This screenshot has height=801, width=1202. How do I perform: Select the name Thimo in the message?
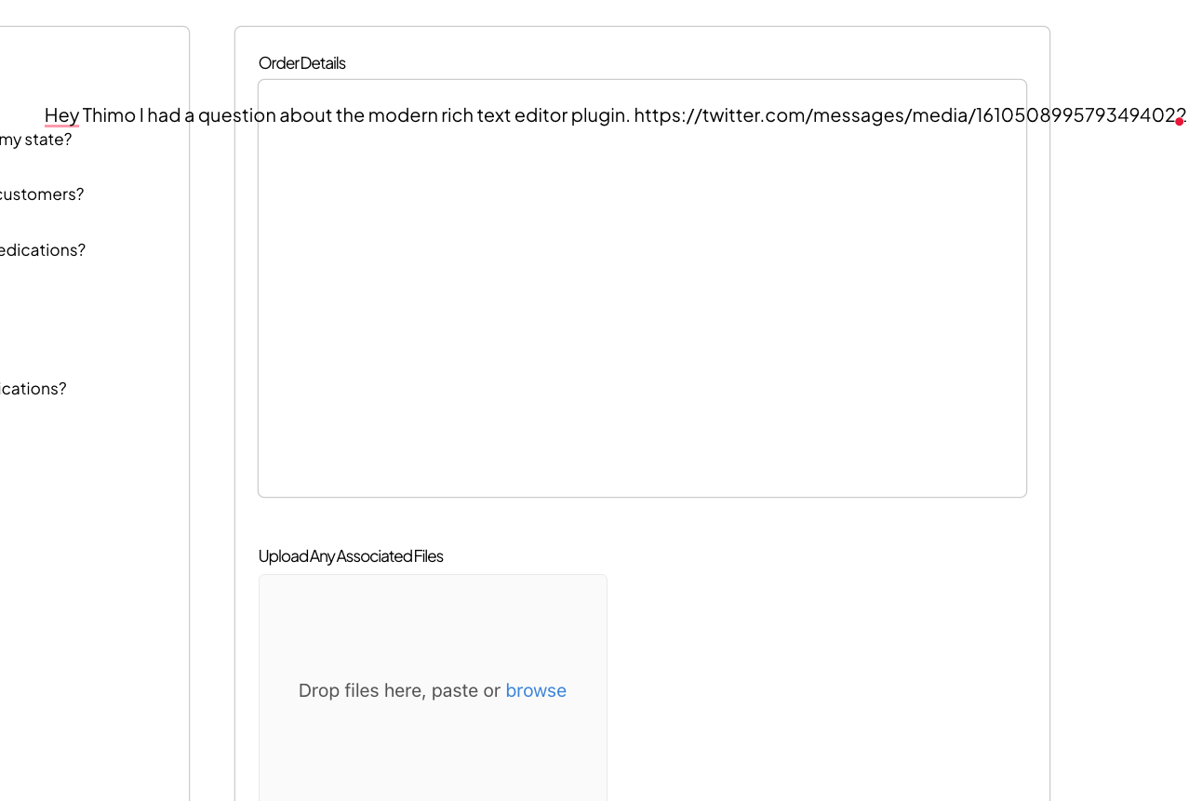[110, 114]
